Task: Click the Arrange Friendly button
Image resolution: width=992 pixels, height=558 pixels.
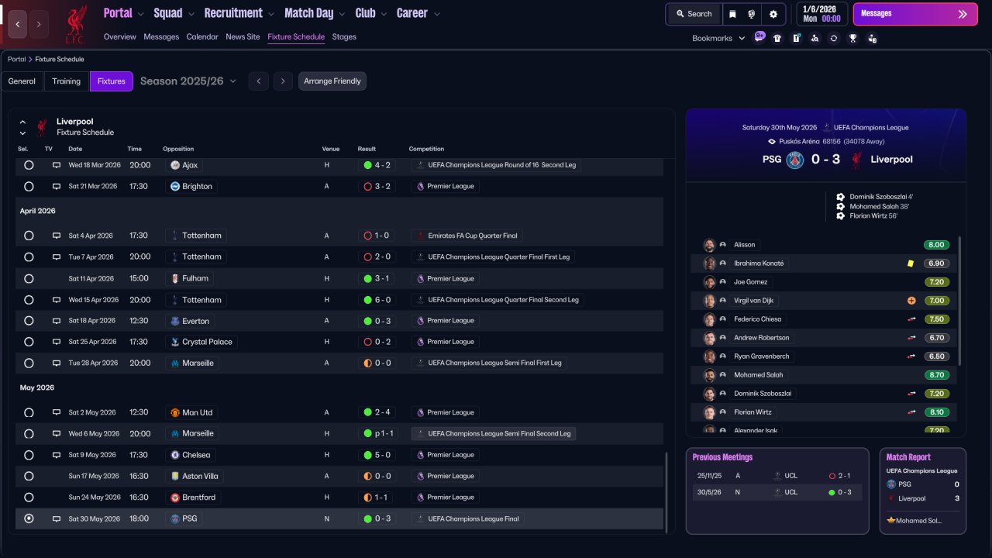Action: [x=332, y=81]
